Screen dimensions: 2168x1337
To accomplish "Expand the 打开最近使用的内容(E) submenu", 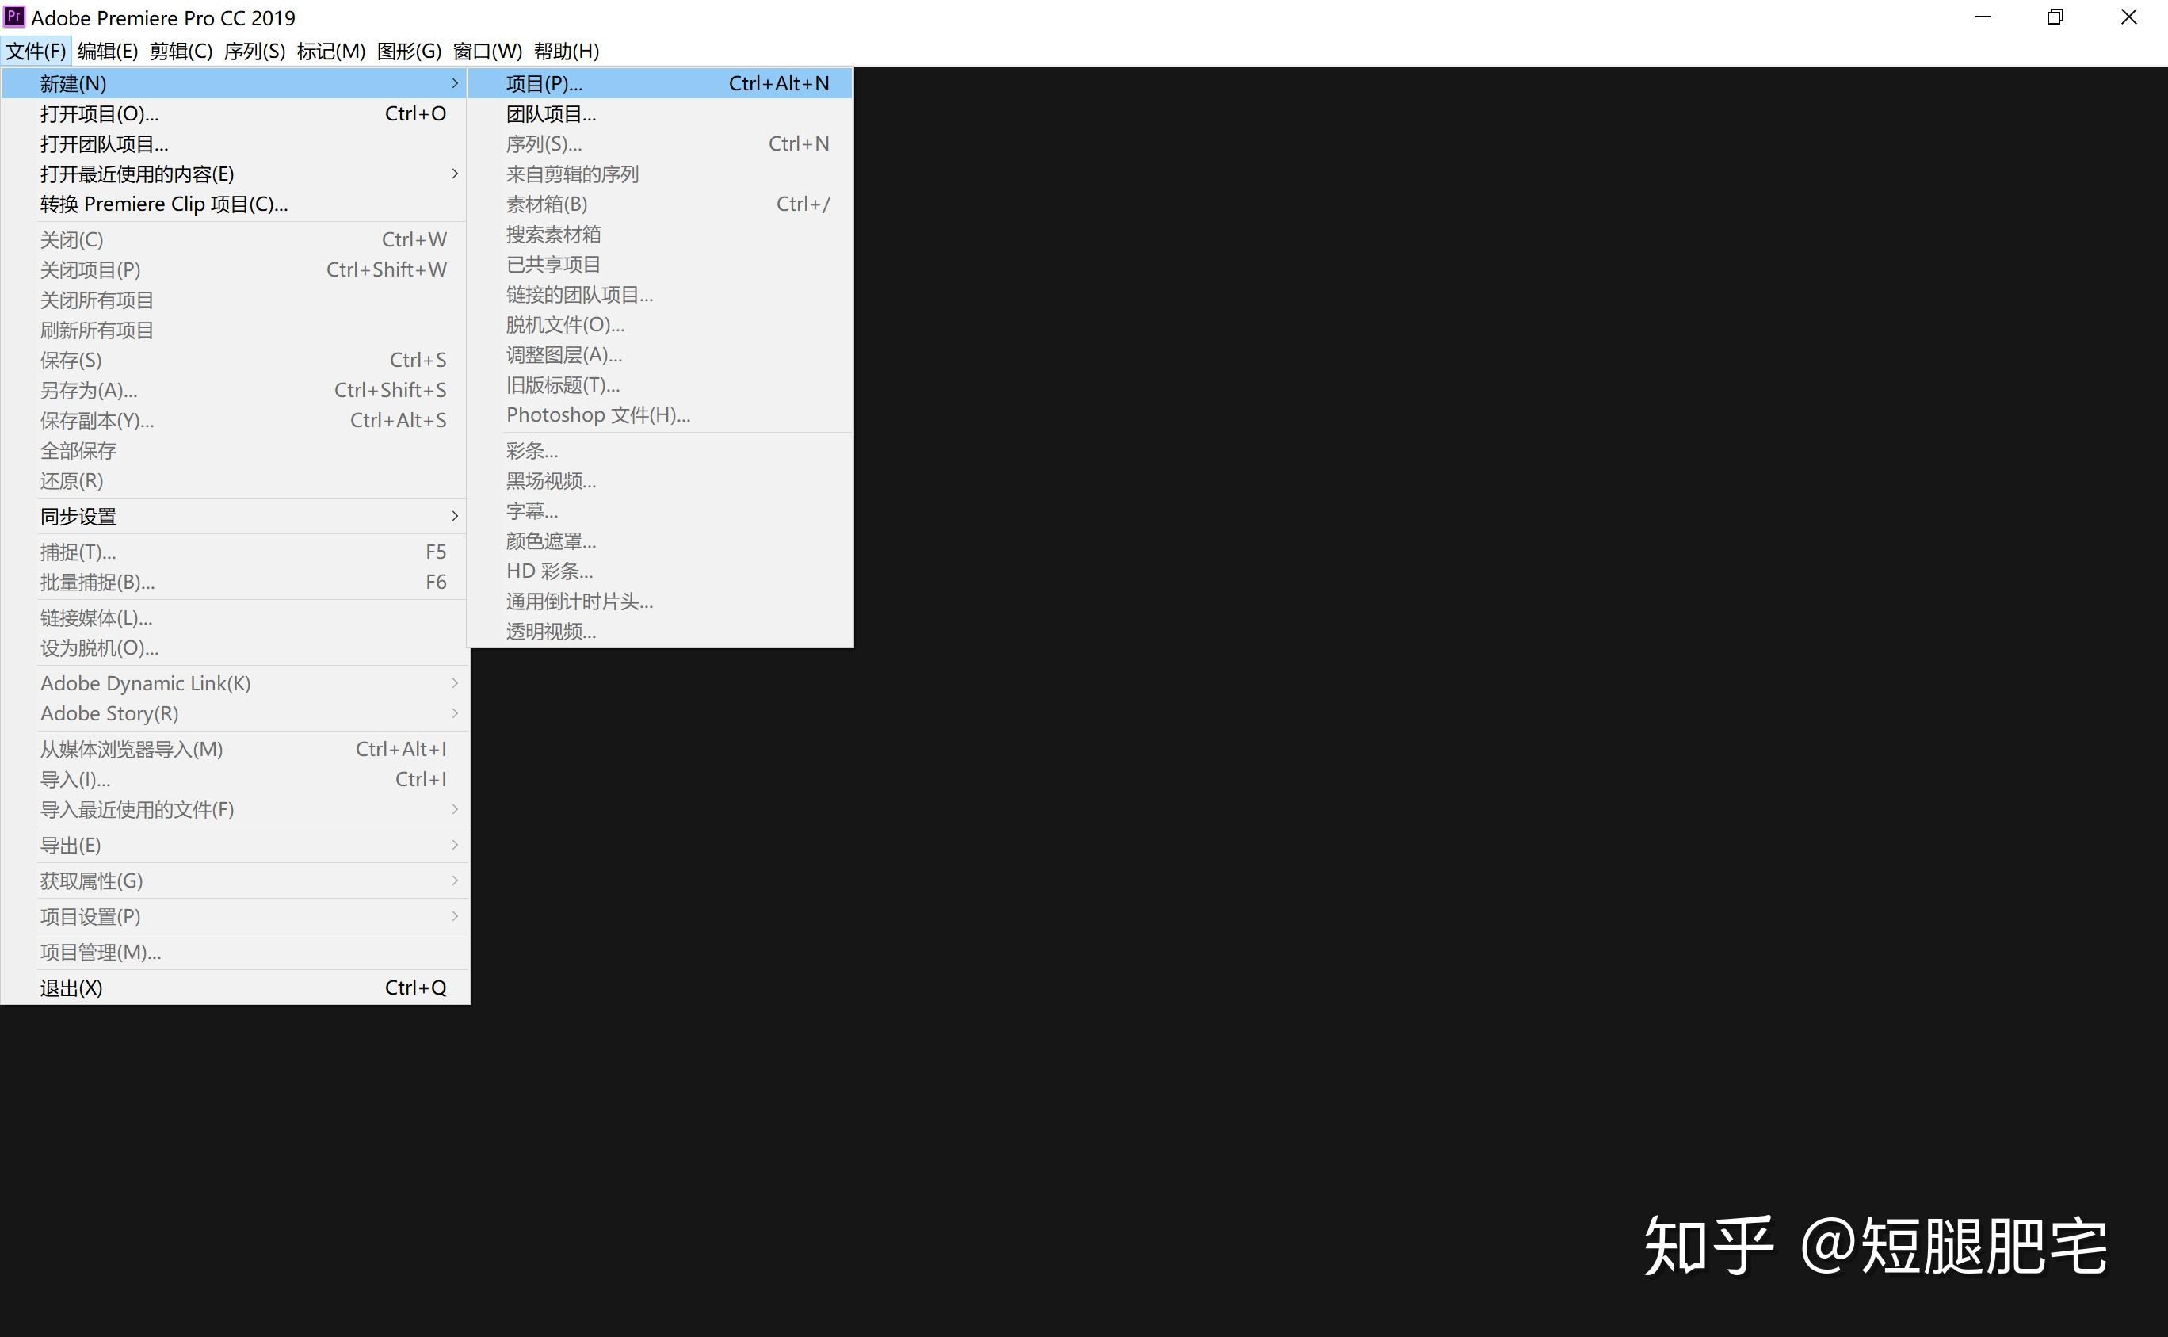I will [x=135, y=174].
